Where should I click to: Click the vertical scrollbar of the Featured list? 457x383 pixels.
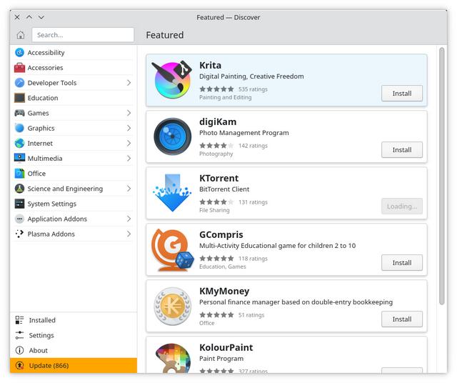441,176
